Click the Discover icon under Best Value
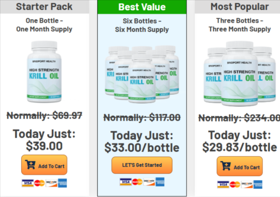Image resolution: width=280 pixels, height=197 pixels. (148, 181)
